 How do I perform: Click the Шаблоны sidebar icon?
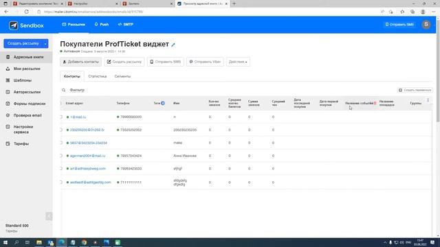click(x=8, y=80)
